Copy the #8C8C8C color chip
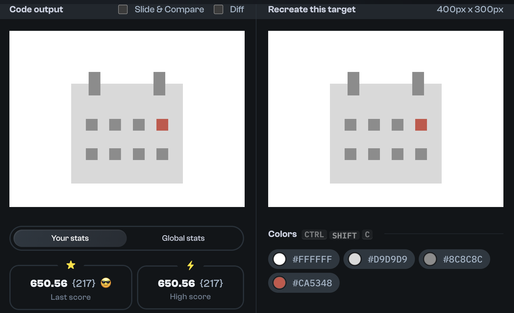The width and height of the screenshot is (514, 313). 454,259
